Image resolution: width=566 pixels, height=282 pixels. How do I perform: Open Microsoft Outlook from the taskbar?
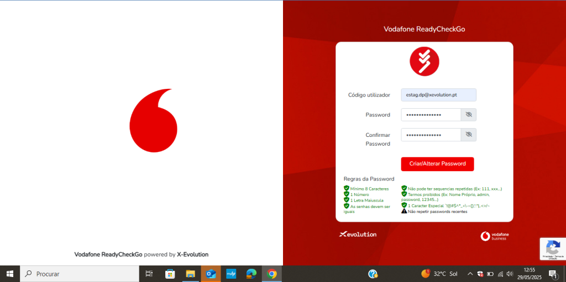(x=211, y=274)
